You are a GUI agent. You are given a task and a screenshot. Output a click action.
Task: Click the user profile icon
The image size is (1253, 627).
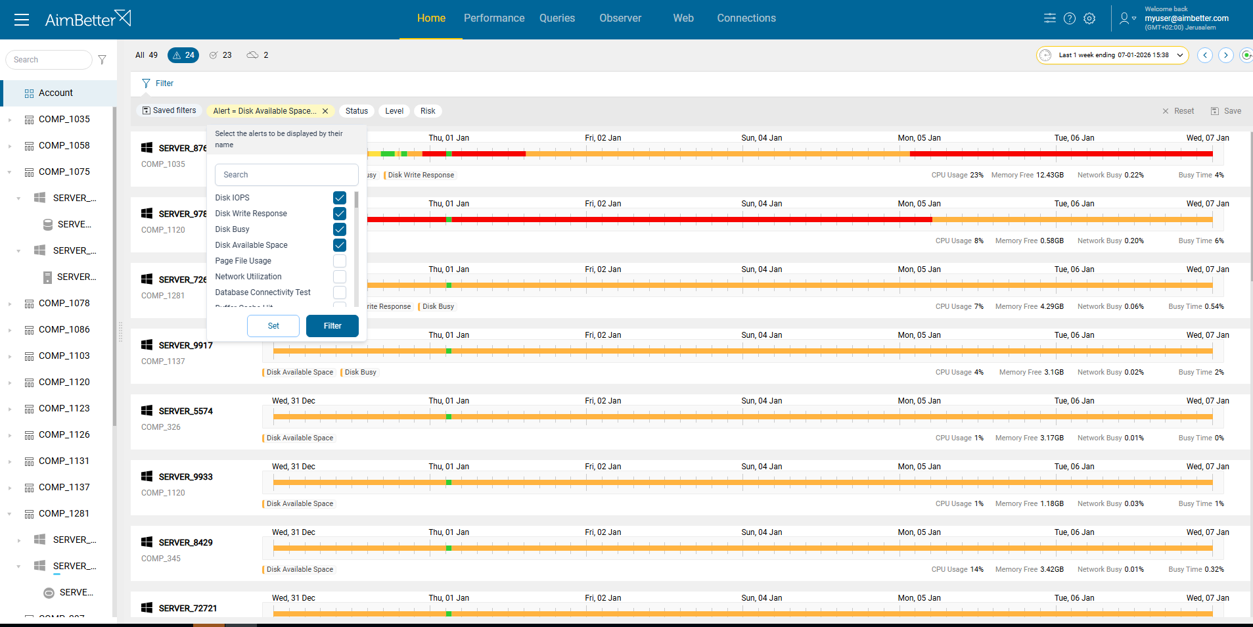click(x=1125, y=18)
